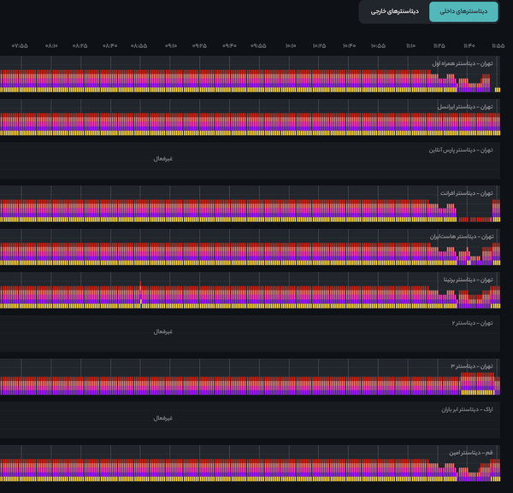Select the تهران - دیتاسنتر هاست‌ایران label
This screenshot has width=513, height=493.
click(462, 237)
